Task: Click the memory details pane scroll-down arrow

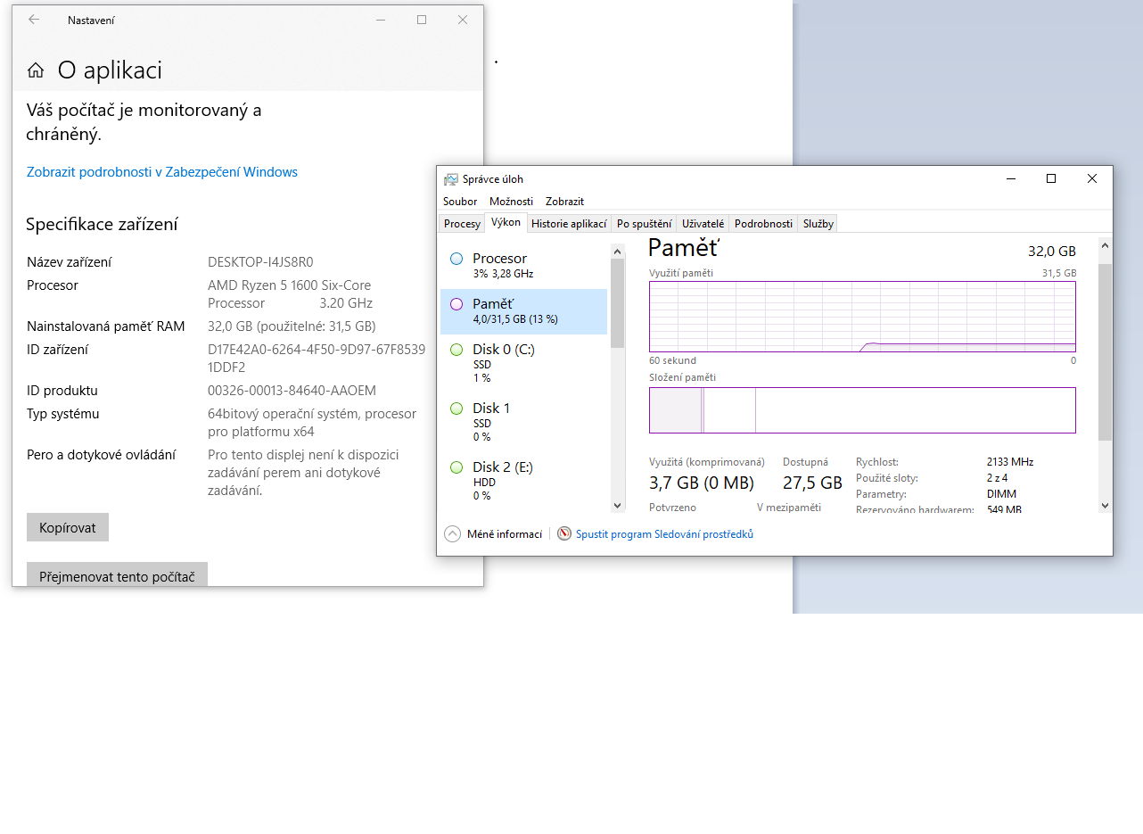Action: (1106, 506)
